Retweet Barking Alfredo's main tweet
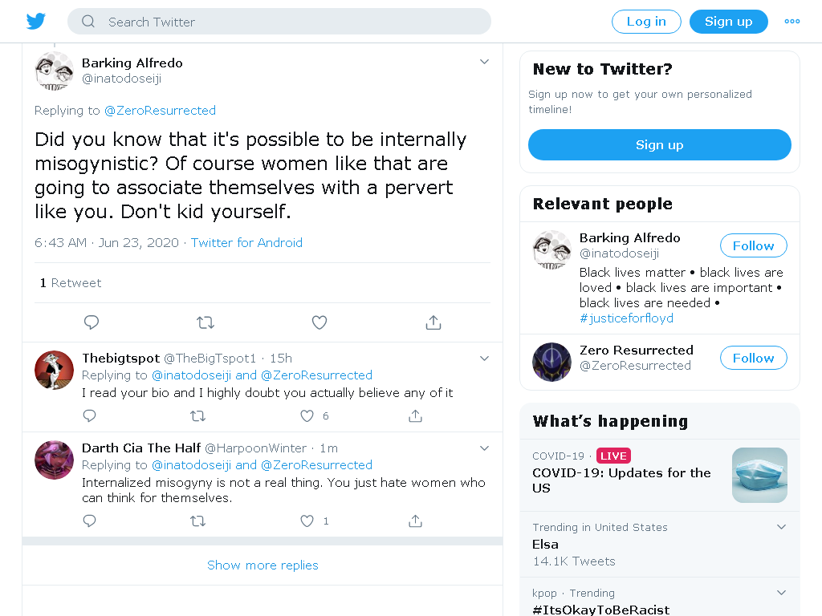Screen dimensions: 822x616 (205, 322)
